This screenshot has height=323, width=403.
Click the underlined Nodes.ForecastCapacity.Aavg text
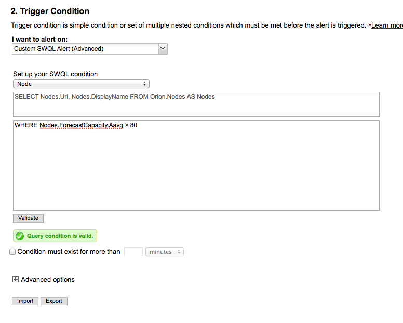(81, 125)
